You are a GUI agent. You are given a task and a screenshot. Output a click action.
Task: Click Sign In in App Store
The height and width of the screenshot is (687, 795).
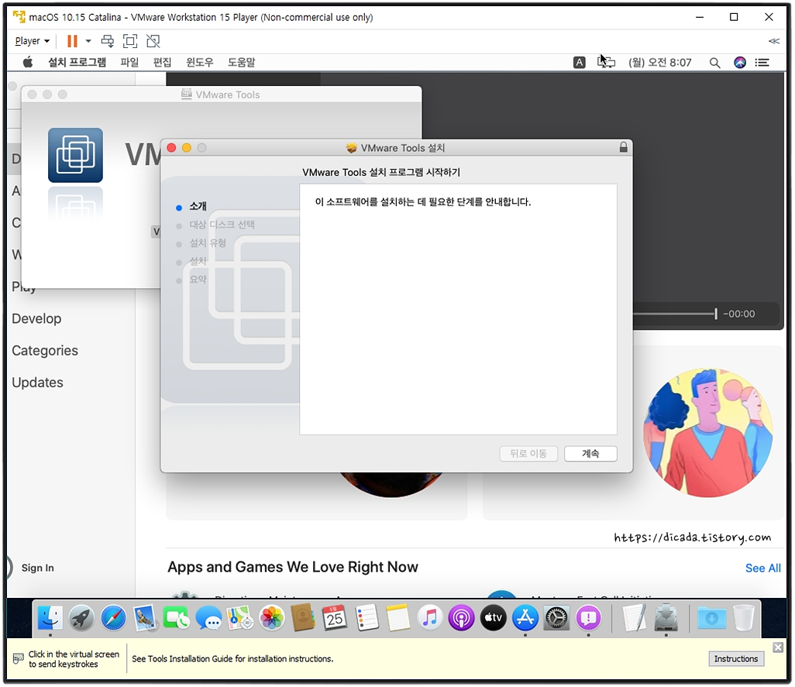(37, 568)
